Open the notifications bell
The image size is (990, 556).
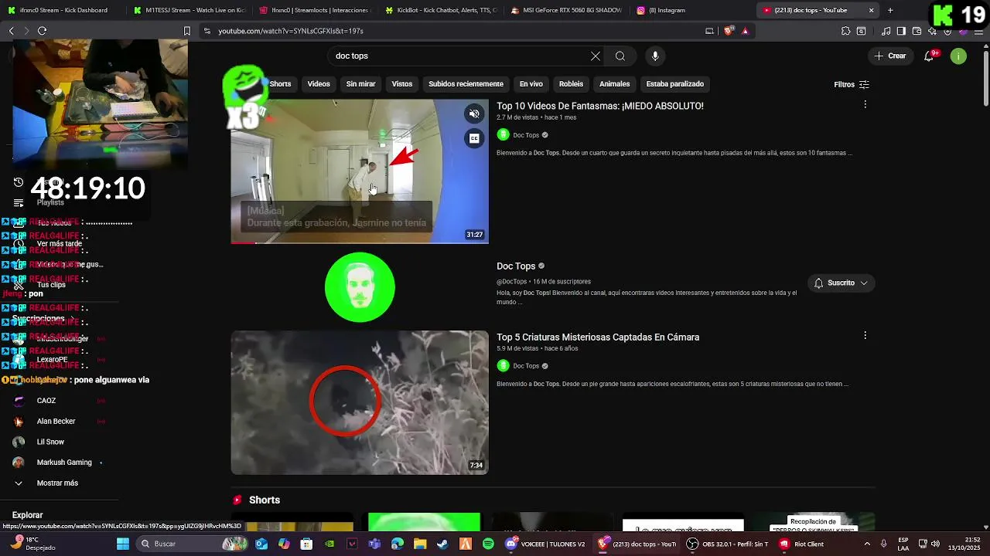point(929,56)
